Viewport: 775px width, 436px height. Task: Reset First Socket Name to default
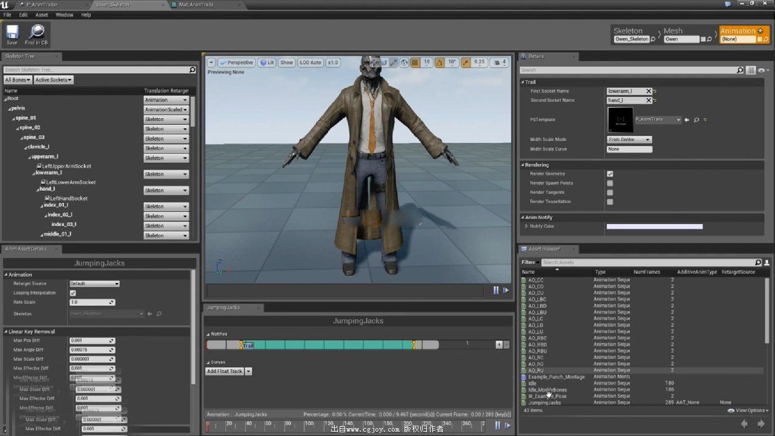pos(655,91)
